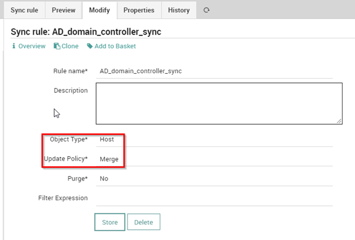The height and width of the screenshot is (240, 355).
Task: Open the Properties tab
Action: (x=139, y=10)
